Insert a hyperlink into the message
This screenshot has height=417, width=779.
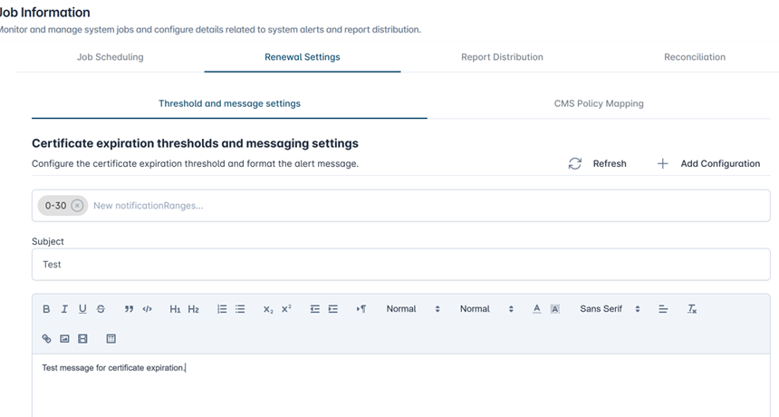point(46,339)
